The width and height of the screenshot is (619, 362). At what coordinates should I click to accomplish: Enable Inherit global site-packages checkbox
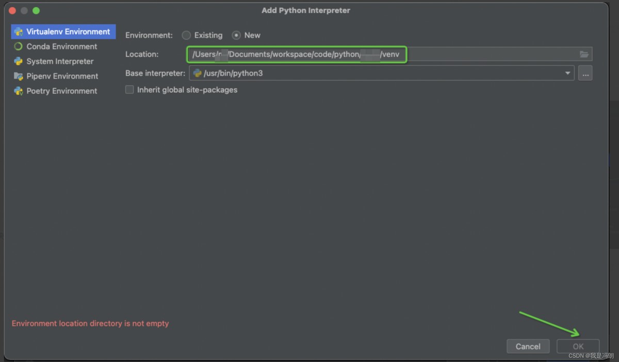click(x=129, y=90)
